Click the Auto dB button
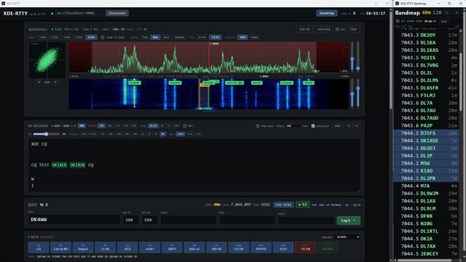 (304, 29)
